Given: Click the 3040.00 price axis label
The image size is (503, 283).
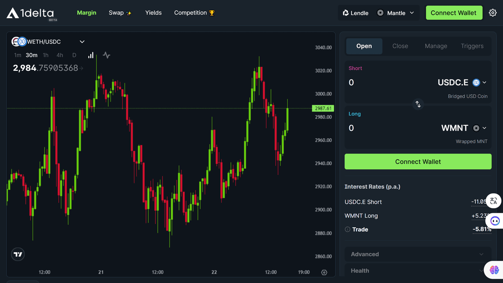Looking at the screenshot, I should (x=323, y=47).
